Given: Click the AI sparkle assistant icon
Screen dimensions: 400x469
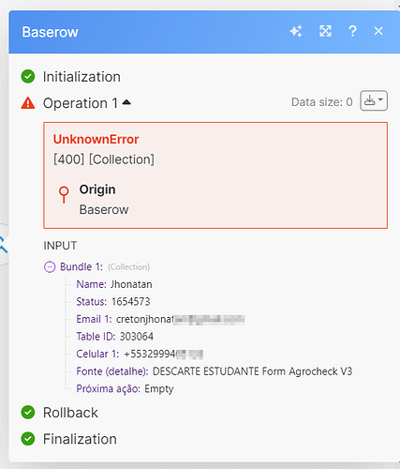Looking at the screenshot, I should 296,31.
